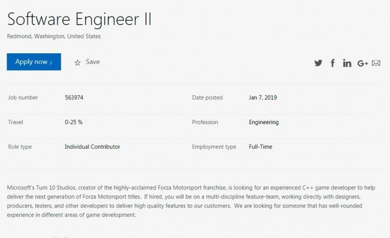Click the Individual Contributor role value
This screenshot has width=390, height=238.
(x=92, y=147)
